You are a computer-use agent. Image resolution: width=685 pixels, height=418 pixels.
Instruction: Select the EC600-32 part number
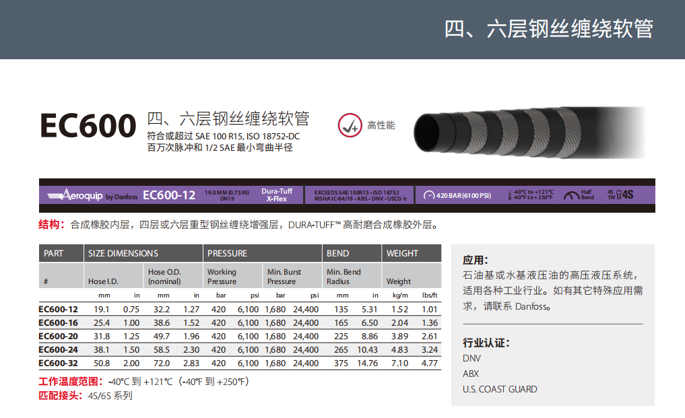tap(58, 363)
